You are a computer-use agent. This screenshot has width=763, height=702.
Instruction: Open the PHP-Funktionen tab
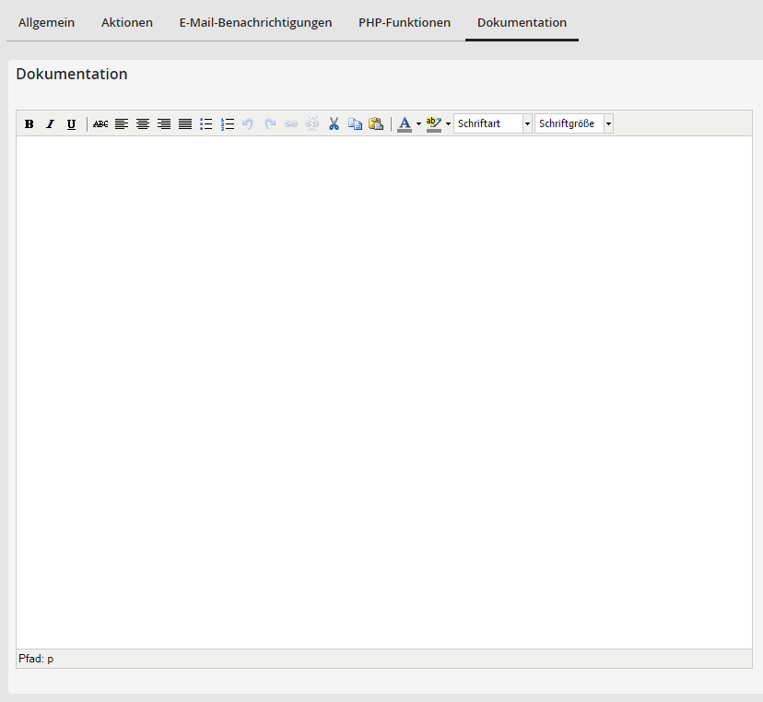[405, 22]
